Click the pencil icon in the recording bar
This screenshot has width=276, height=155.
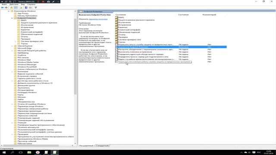pos(53,2)
